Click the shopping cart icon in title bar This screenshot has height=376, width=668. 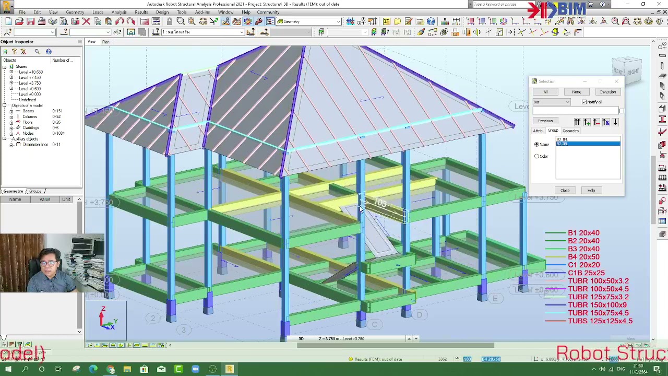pyautogui.click(x=592, y=4)
